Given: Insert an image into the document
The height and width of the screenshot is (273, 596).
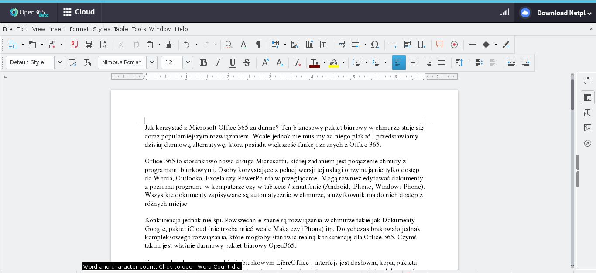Looking at the screenshot, I should coord(295,45).
